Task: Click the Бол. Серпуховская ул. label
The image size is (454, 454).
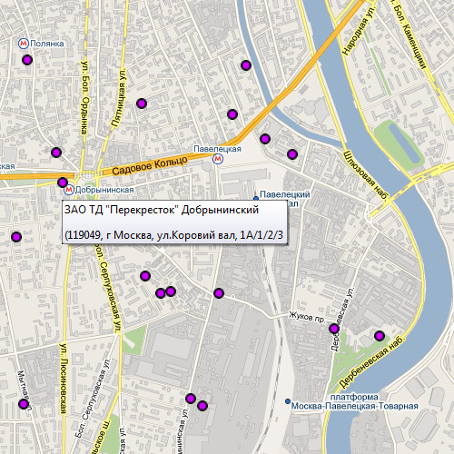Action: [x=94, y=399]
